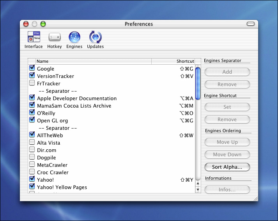This screenshot has height=221, width=278.
Task: Click the Infos... button
Action: tap(227, 190)
